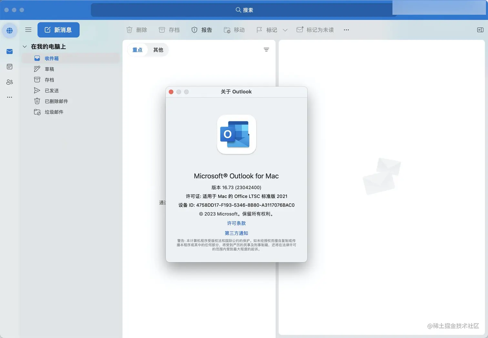Select the 已删除邮件 folder
Viewport: 488px width, 338px height.
tap(71, 101)
